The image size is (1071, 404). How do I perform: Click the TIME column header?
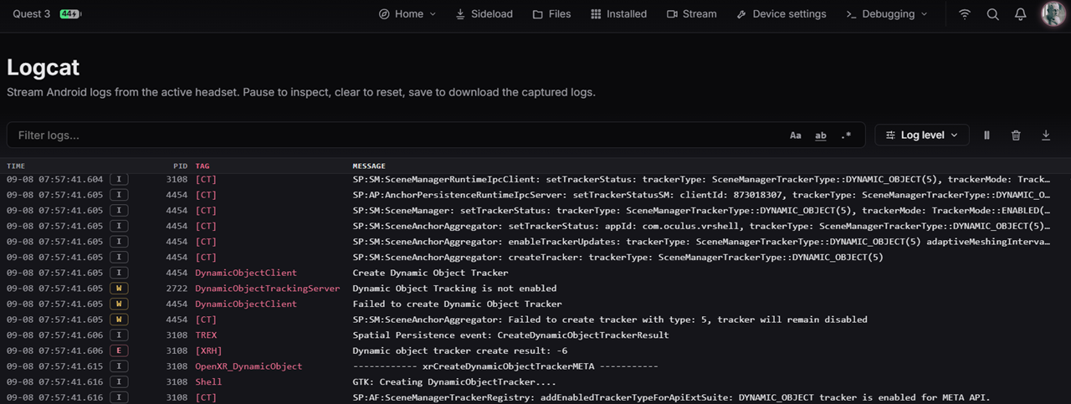click(16, 166)
